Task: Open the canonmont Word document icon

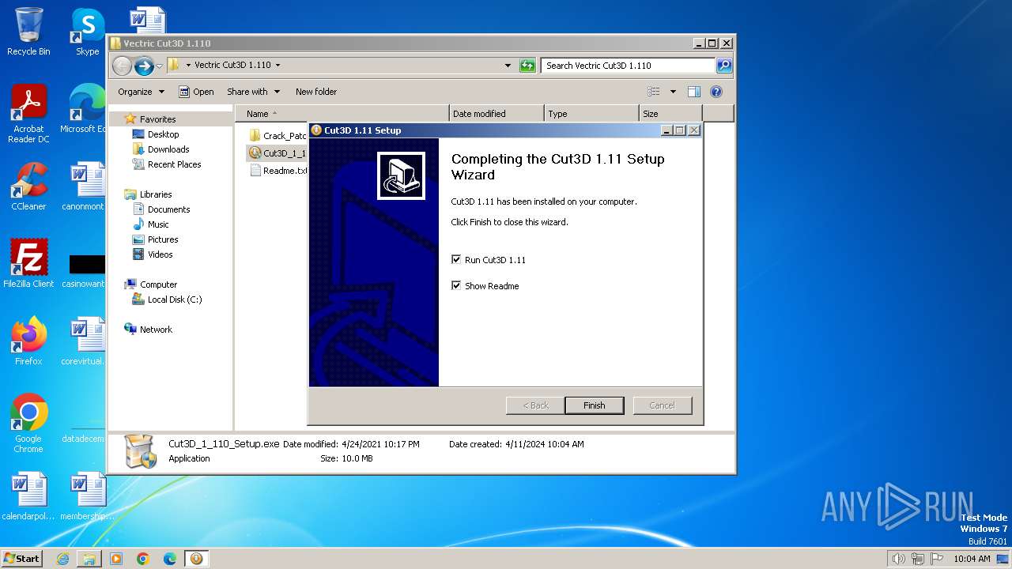Action: [84, 187]
